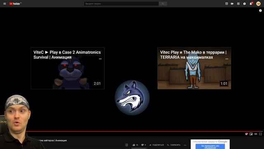Open the messages chat bubble icon
The image size is (264, 149).
tap(245, 4)
